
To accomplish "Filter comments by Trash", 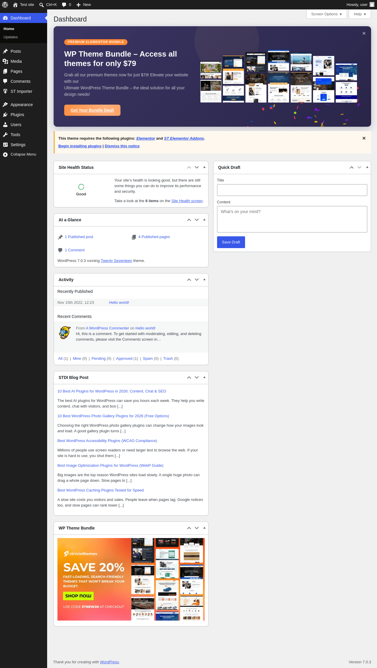I will [168, 359].
